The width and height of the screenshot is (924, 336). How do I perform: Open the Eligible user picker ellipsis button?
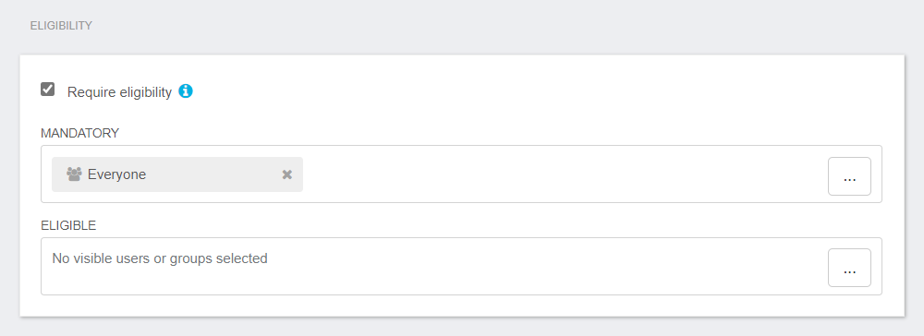849,268
